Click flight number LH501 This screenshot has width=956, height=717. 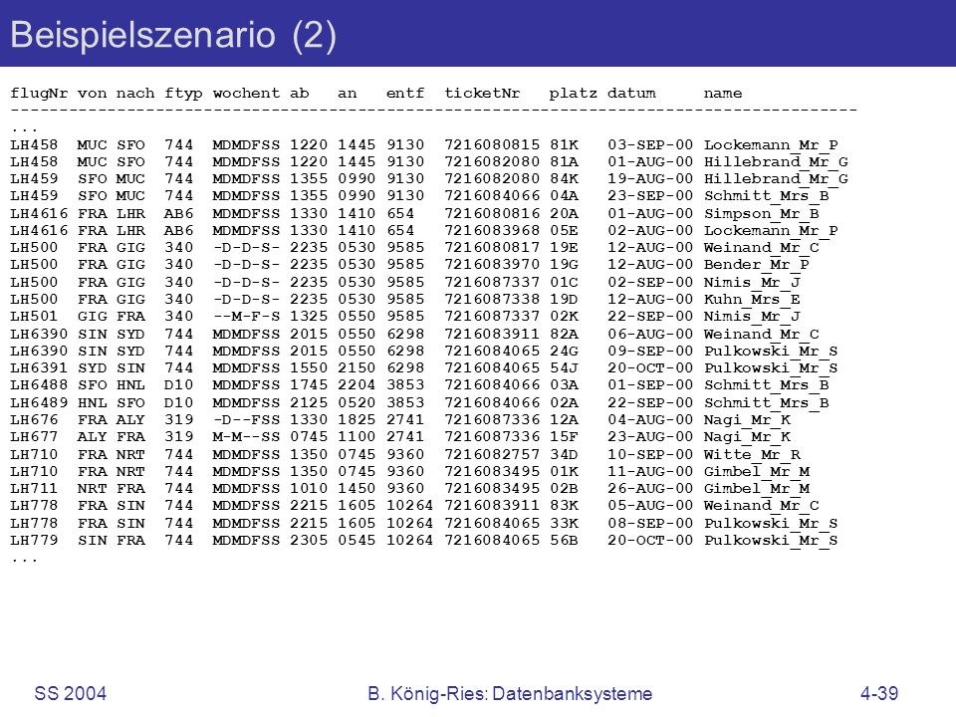34,317
